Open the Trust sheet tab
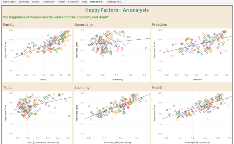This screenshot has width=234, height=144. point(84,2)
